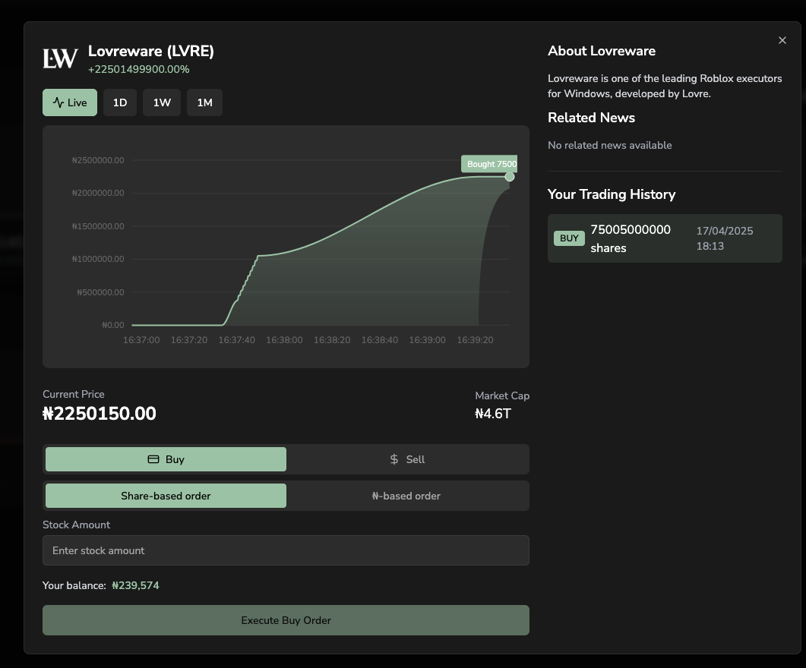The height and width of the screenshot is (668, 806).
Task: Click 'No related news available' text
Action: 610,145
